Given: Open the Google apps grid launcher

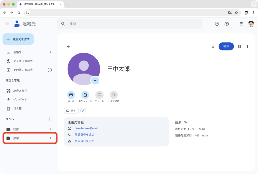Looking at the screenshot, I should pos(241,24).
